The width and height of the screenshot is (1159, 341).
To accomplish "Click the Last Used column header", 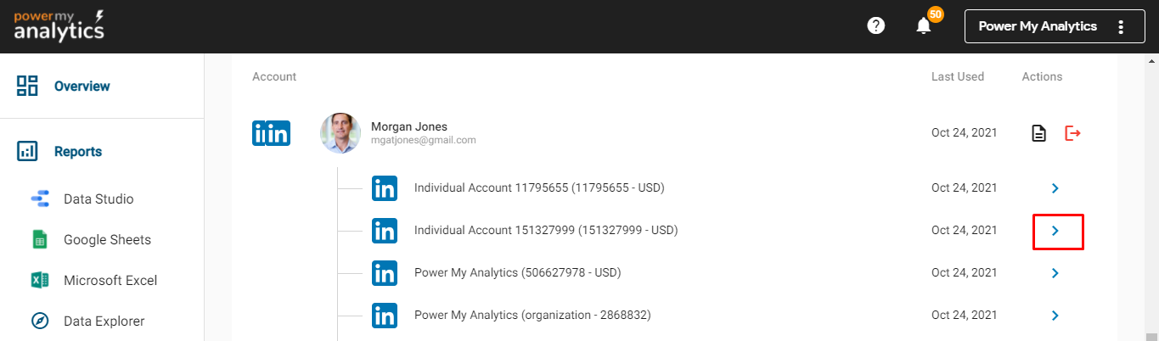I will pos(957,76).
